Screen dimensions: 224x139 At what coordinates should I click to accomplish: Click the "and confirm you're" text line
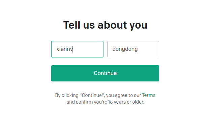point(105,102)
